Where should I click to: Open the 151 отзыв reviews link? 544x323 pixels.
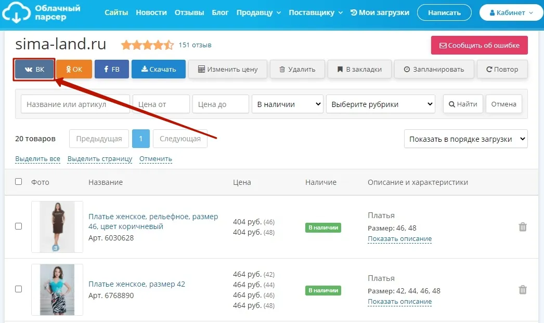click(195, 45)
